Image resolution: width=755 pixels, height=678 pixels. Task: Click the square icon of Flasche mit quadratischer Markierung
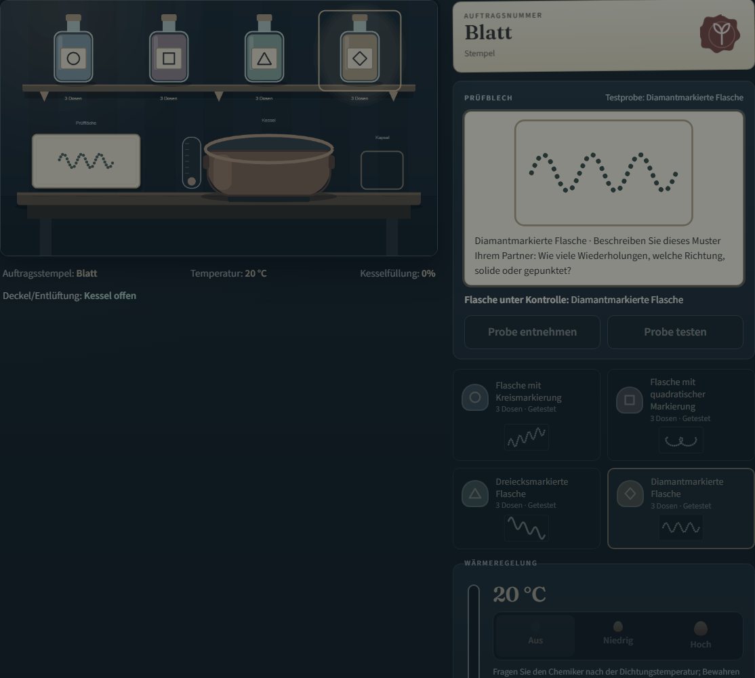pyautogui.click(x=630, y=400)
